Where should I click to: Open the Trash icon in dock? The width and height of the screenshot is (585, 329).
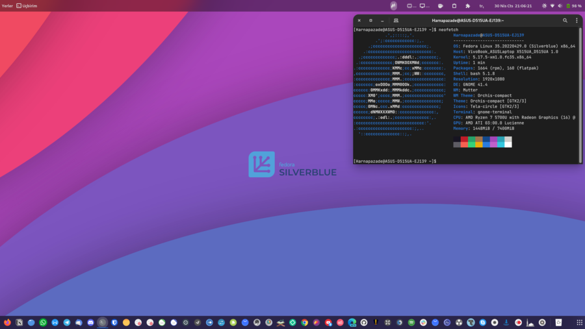coord(558,323)
